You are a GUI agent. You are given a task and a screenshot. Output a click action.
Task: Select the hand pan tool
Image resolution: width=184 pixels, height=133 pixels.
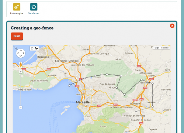click(32, 48)
